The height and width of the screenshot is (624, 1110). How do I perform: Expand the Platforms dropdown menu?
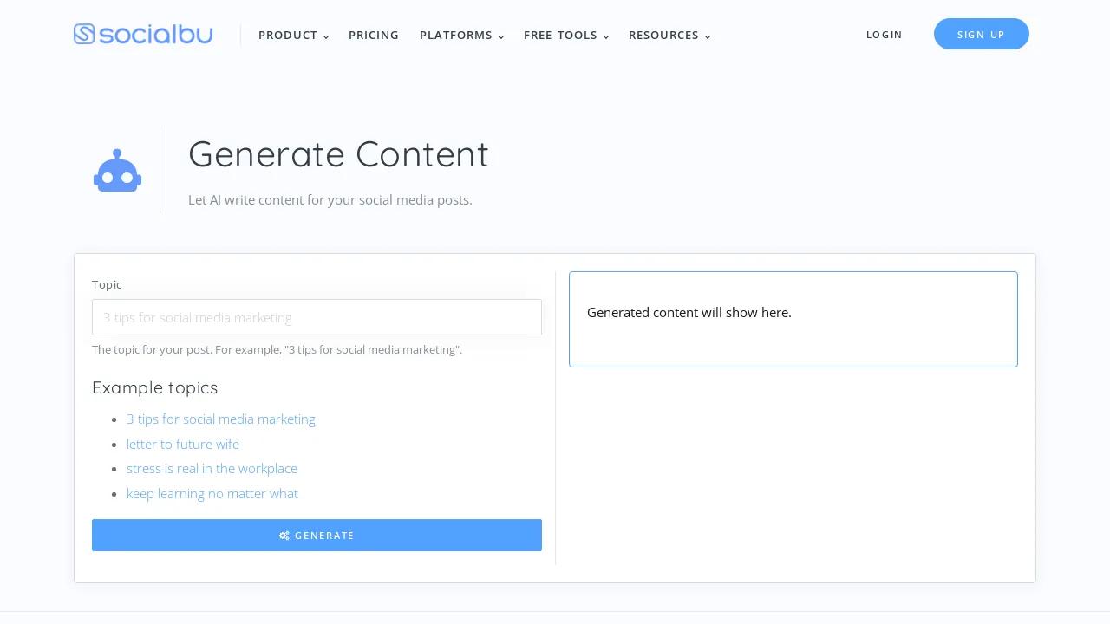coord(461,36)
